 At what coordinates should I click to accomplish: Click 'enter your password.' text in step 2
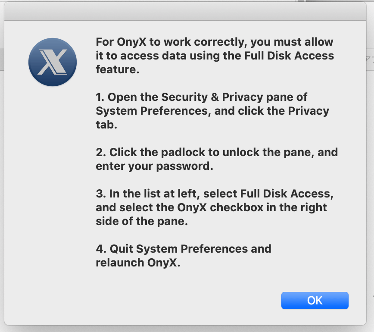(155, 166)
